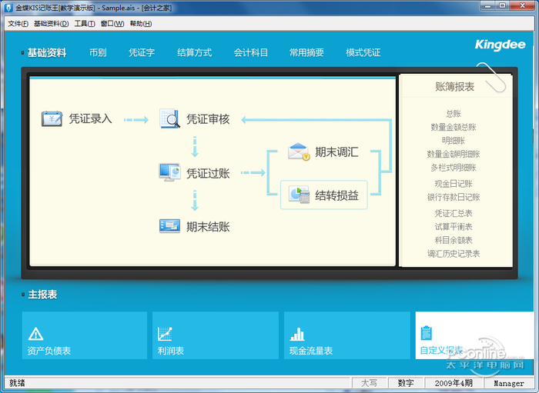Click the 就绪 status bar text

click(17, 383)
